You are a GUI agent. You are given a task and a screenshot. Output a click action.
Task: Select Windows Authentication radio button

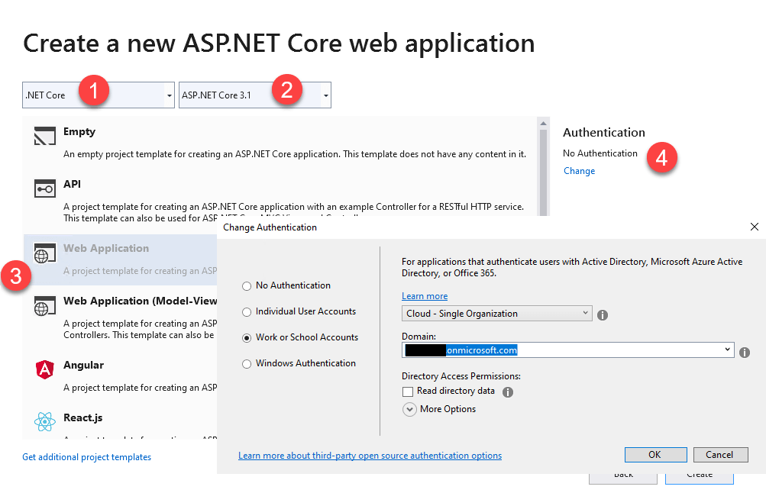(x=247, y=364)
